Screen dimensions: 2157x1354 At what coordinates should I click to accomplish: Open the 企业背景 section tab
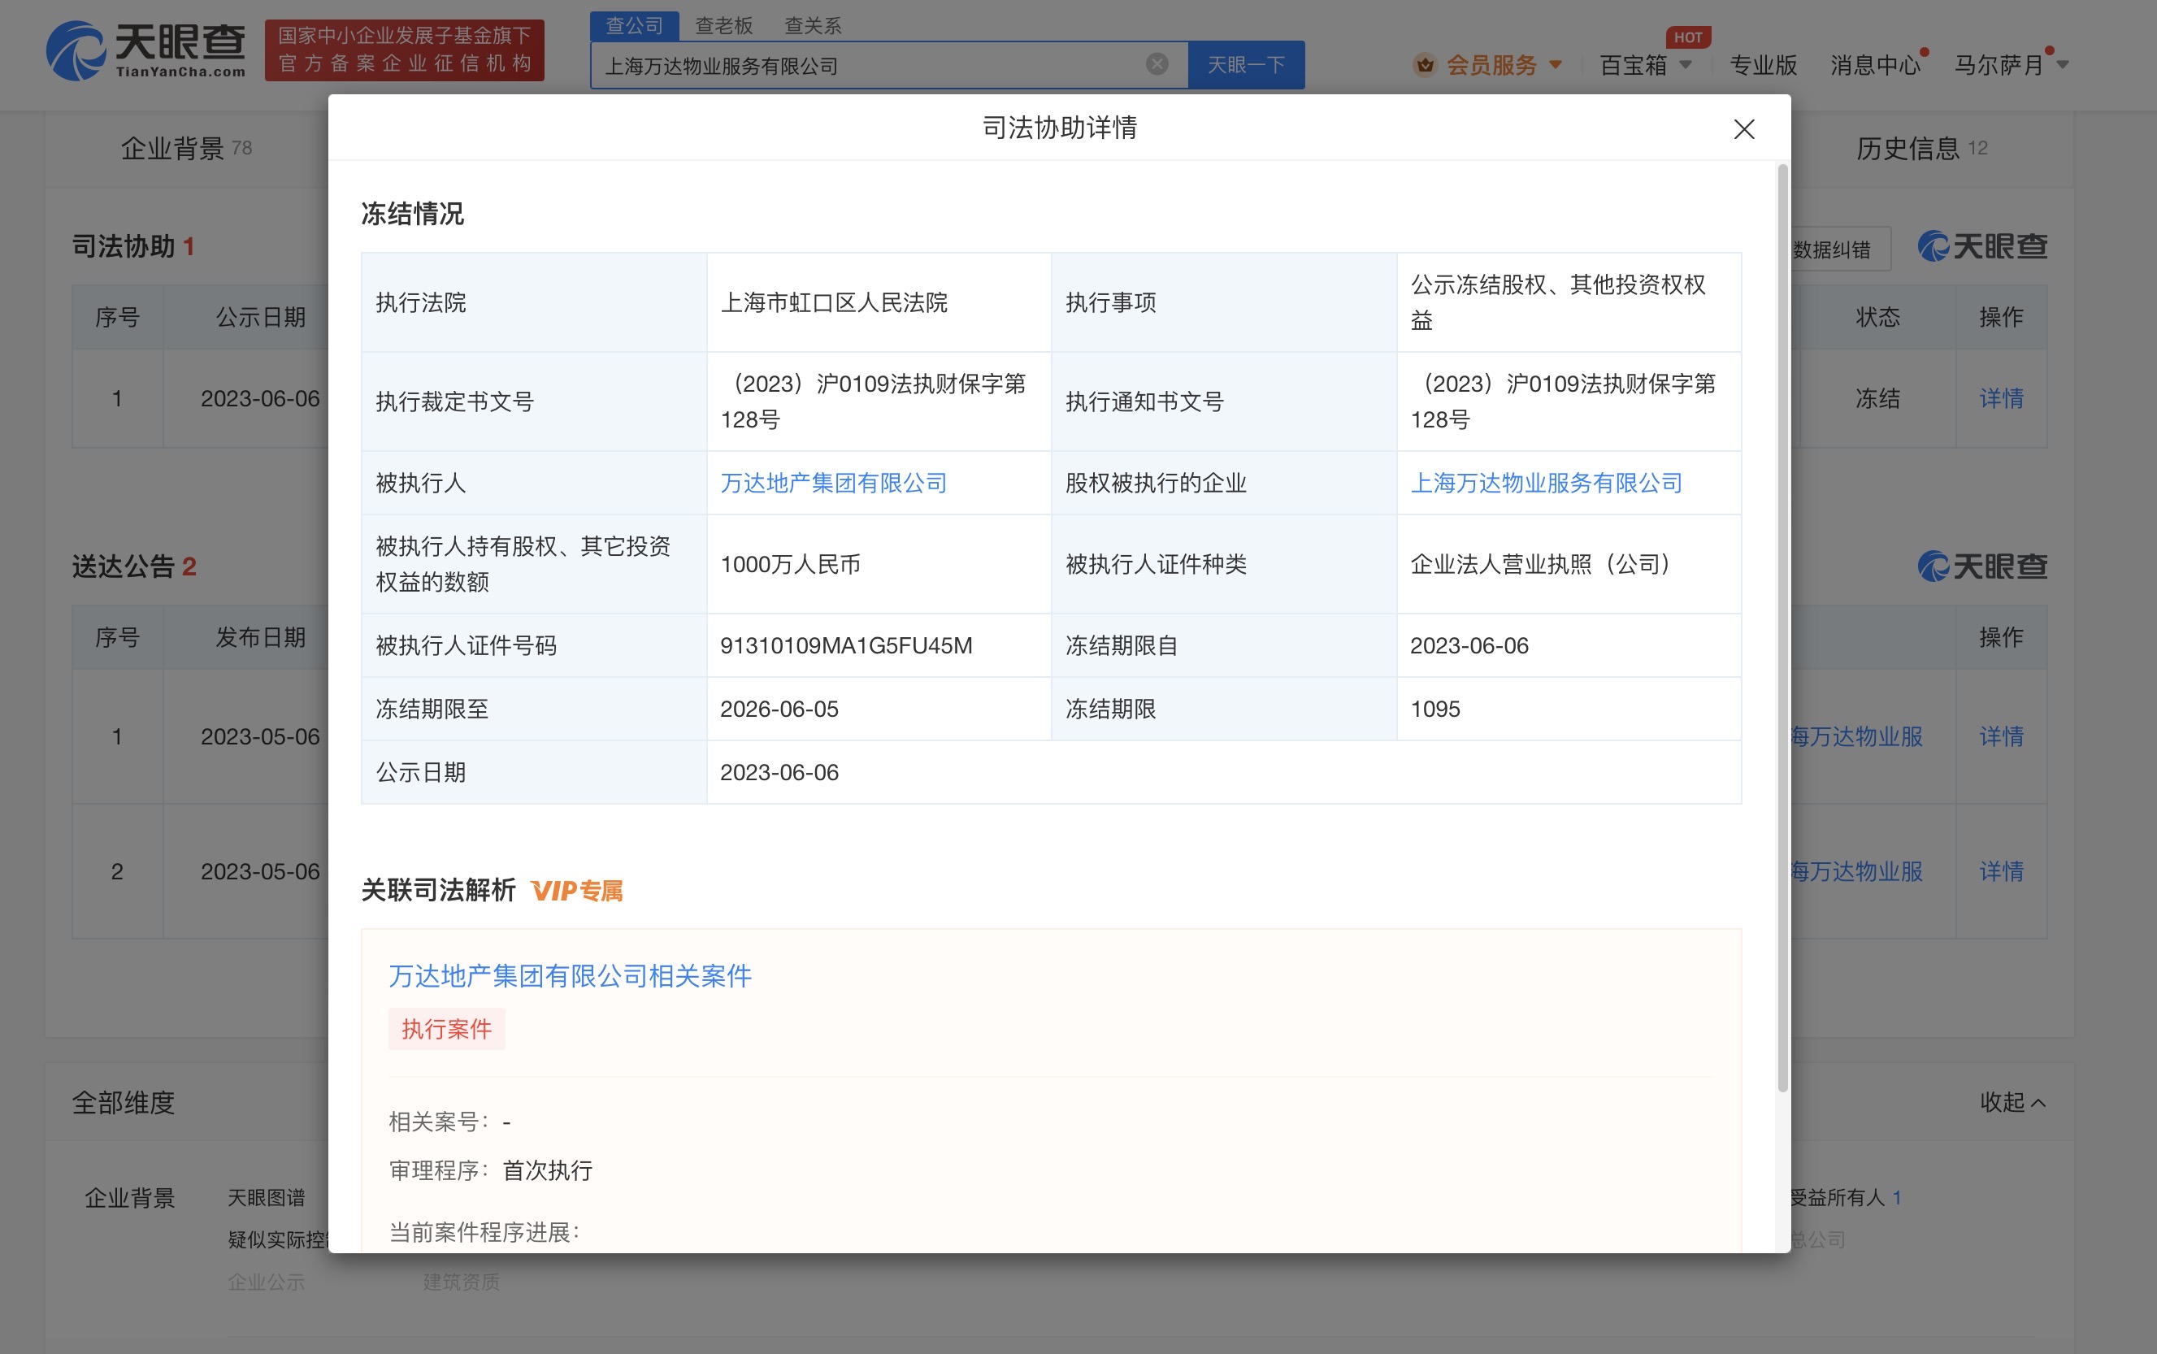[173, 149]
